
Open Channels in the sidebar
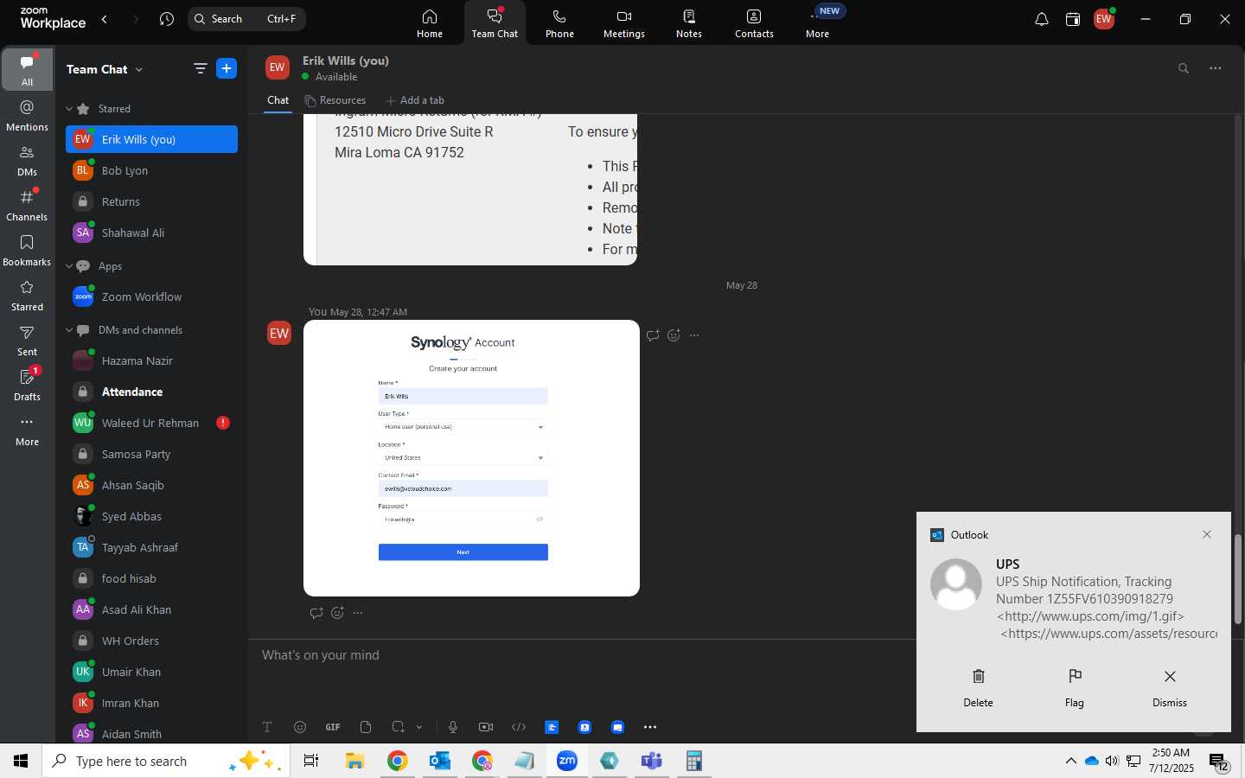click(28, 205)
